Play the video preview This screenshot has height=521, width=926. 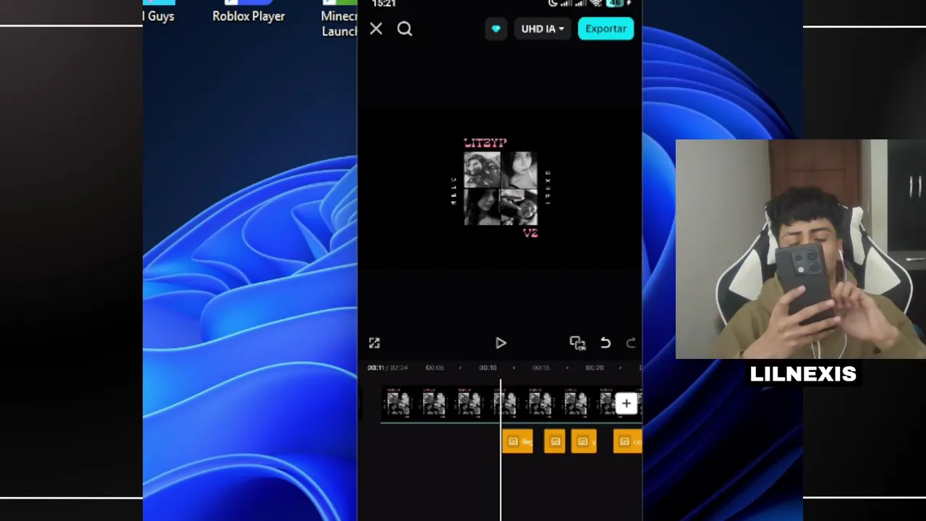501,343
